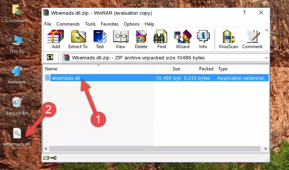Open the Favorites menu

[109, 24]
